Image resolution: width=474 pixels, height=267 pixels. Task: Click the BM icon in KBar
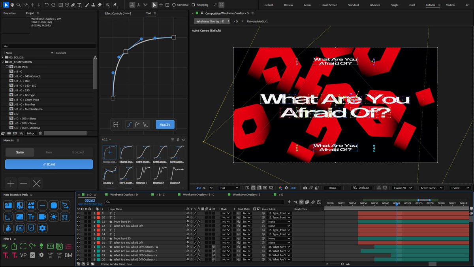tap(68, 255)
